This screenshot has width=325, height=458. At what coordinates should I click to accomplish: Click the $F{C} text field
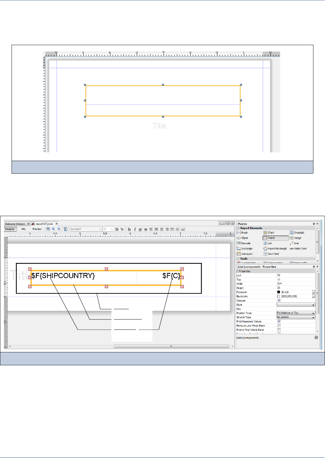pyautogui.click(x=171, y=276)
